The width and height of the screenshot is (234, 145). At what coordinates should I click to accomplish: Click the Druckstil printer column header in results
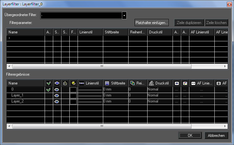tap(160, 83)
